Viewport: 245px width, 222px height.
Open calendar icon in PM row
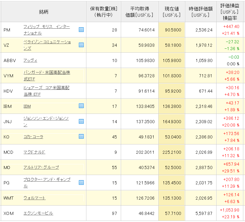pos(81,30)
